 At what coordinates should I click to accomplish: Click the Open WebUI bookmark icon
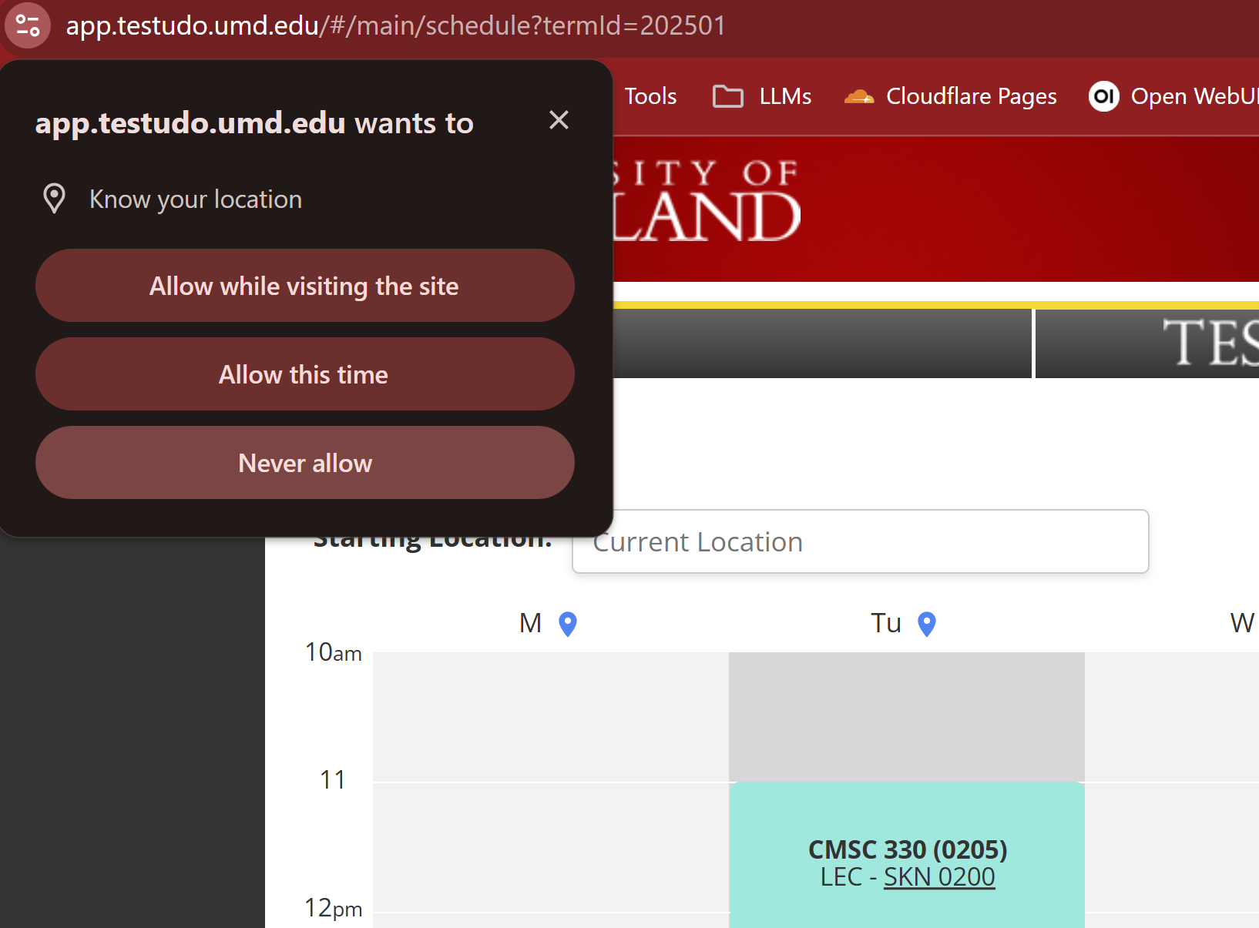point(1103,96)
